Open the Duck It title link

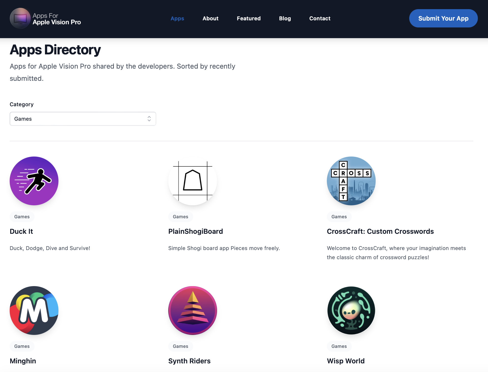click(x=21, y=231)
